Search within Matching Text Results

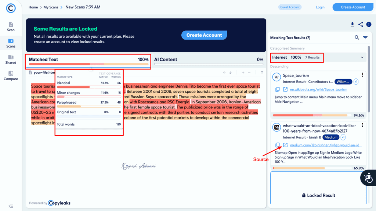[x=357, y=37]
